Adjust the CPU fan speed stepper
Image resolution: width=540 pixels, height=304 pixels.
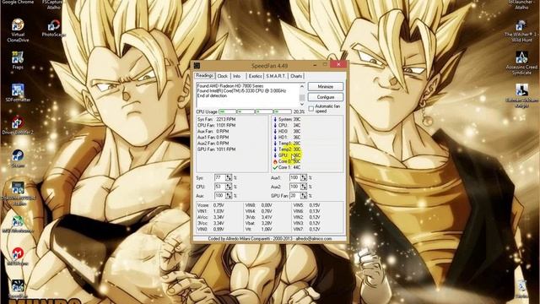pos(229,187)
